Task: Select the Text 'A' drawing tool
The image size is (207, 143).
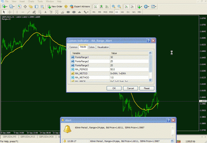Action: point(45,12)
